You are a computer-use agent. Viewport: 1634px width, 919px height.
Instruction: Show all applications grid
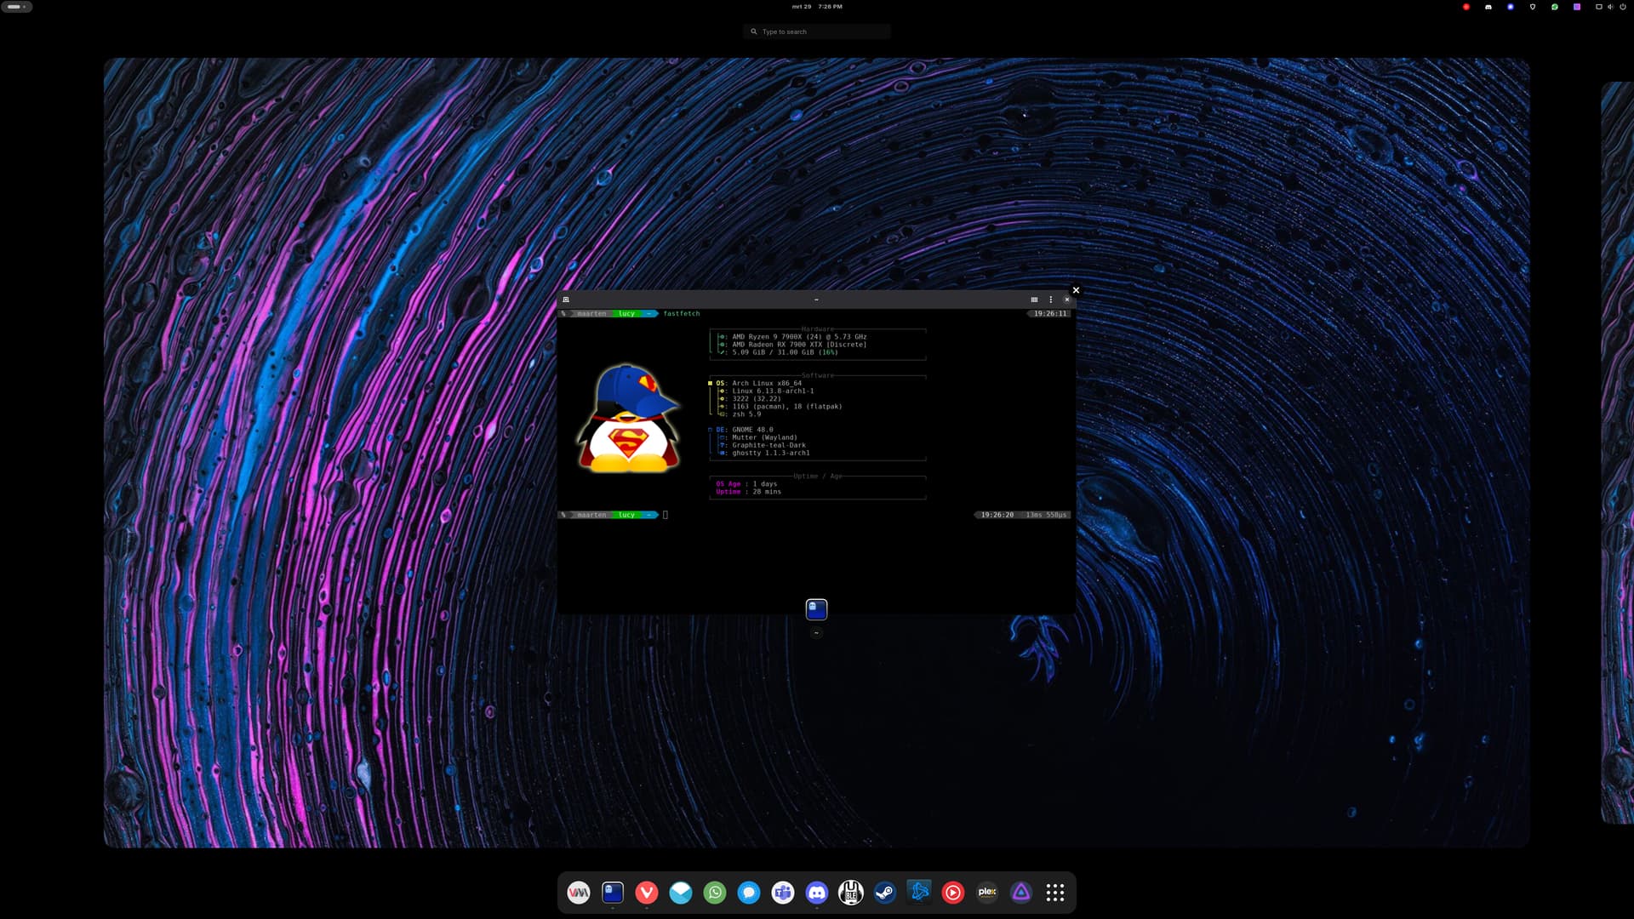click(1055, 893)
